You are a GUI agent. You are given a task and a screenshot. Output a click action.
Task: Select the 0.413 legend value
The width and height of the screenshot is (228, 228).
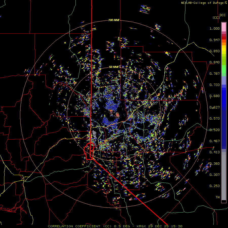[215, 152]
